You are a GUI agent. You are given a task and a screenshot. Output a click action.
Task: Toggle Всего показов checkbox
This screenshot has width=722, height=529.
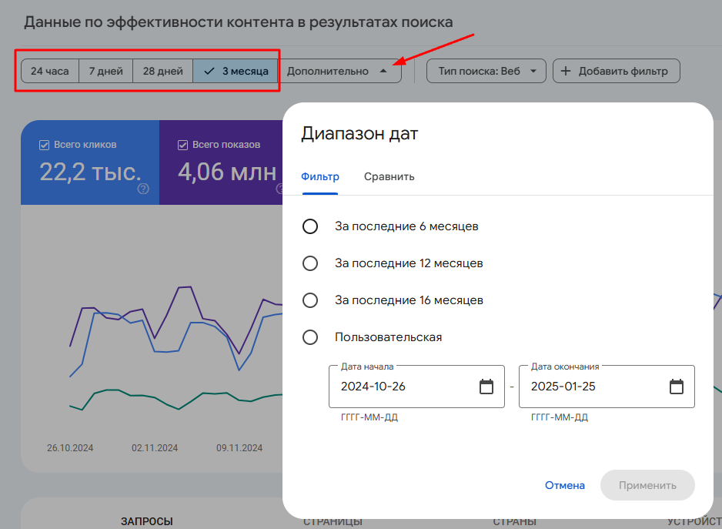coord(183,144)
